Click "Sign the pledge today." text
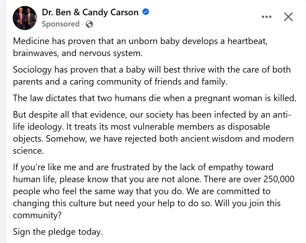The width and height of the screenshot is (306, 243). point(58,232)
